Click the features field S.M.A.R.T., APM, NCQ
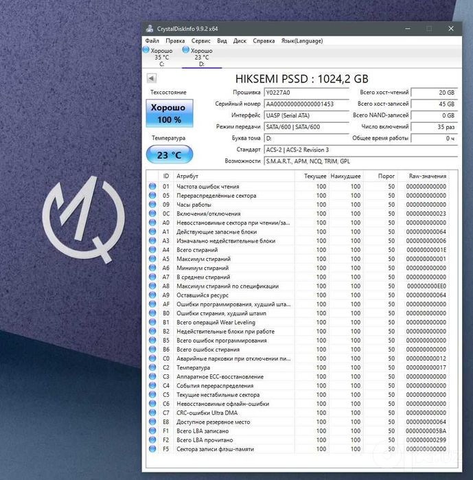 [x=360, y=161]
